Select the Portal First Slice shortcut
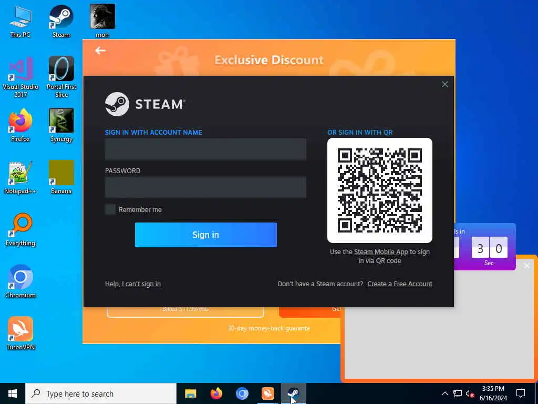The height and width of the screenshot is (404, 538). [x=61, y=77]
